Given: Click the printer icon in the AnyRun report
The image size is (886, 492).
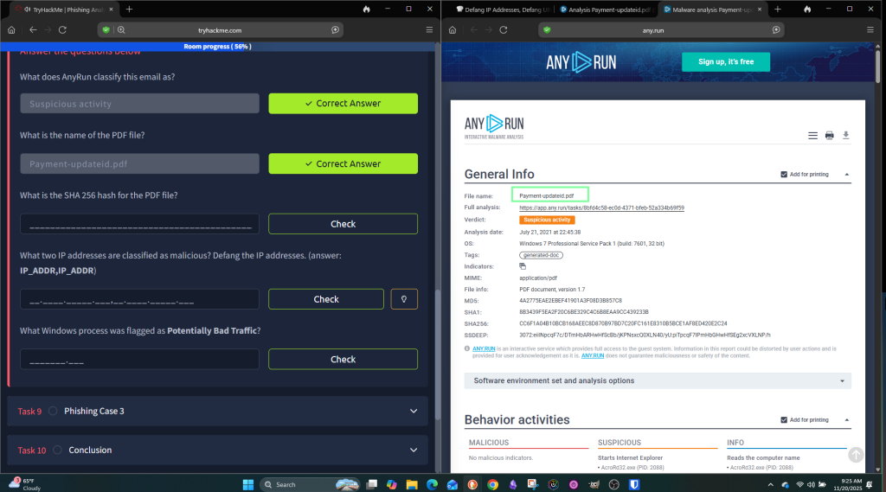Looking at the screenshot, I should (829, 136).
